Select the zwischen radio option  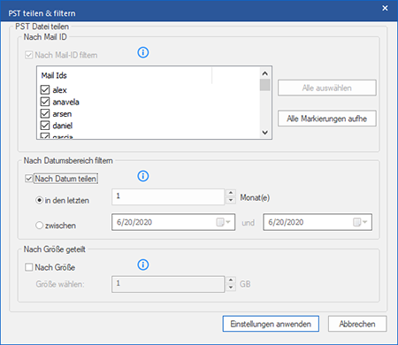pos(39,226)
